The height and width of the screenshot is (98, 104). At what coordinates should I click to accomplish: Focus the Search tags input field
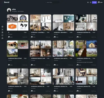click(x=52, y=2)
